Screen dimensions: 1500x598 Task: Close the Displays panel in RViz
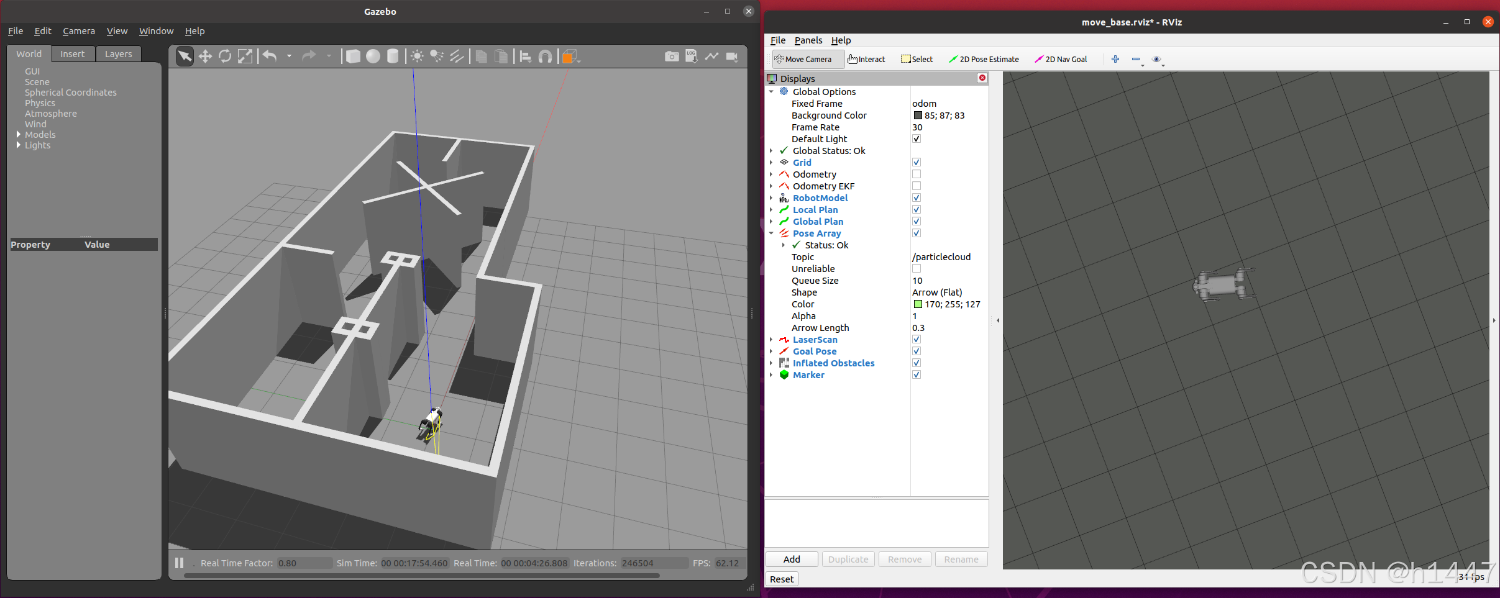click(x=982, y=78)
